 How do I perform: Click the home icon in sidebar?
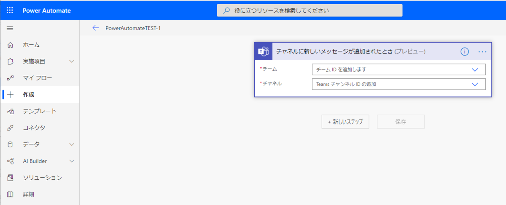pos(11,45)
